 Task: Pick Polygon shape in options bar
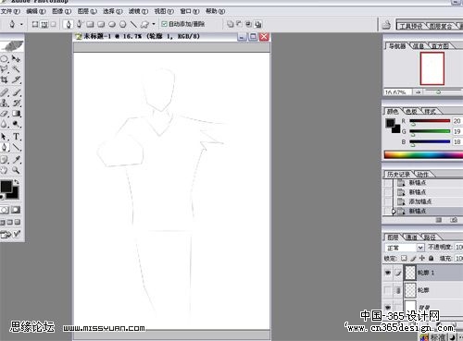point(123,24)
